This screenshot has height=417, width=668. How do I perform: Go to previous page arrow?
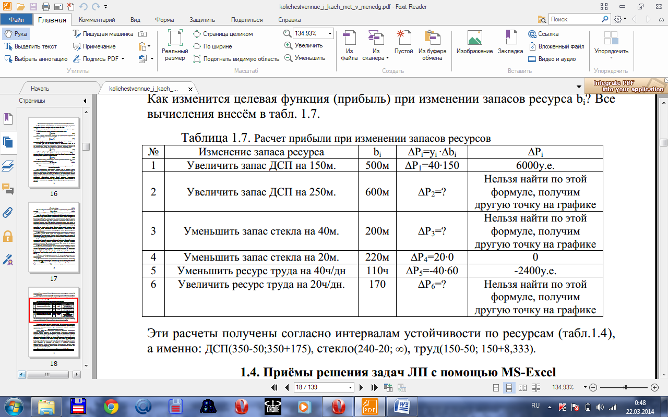(x=287, y=387)
